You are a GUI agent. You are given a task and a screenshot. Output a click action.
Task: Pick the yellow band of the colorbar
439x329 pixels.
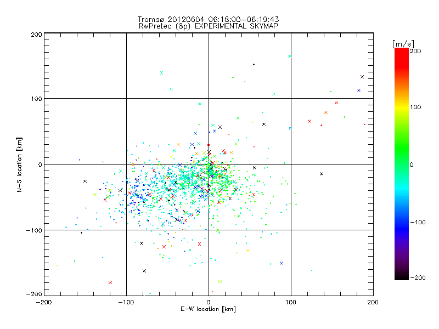tap(402, 107)
